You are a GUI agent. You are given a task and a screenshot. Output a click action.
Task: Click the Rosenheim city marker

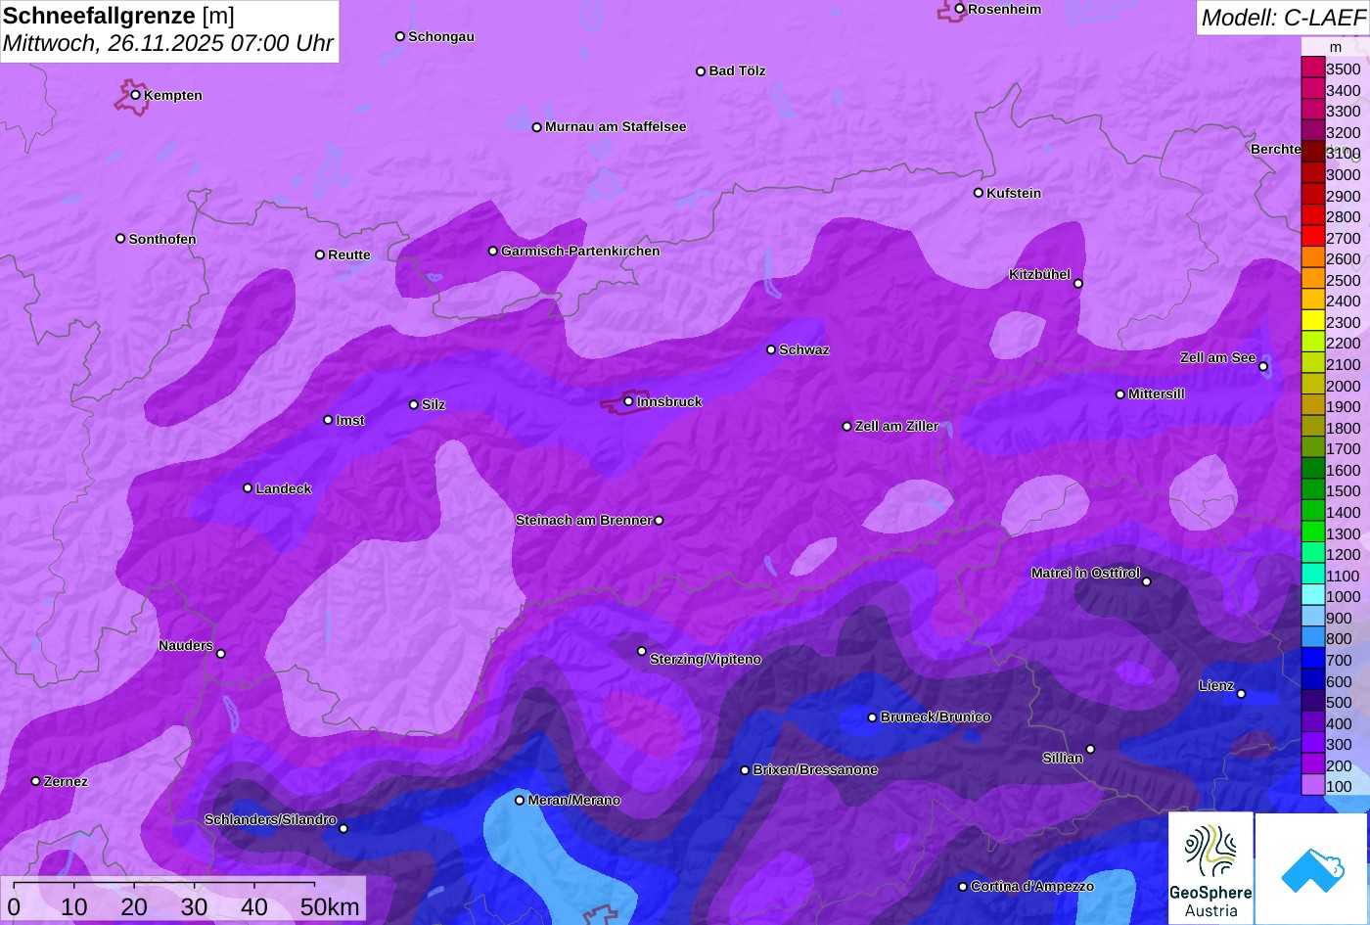point(960,9)
